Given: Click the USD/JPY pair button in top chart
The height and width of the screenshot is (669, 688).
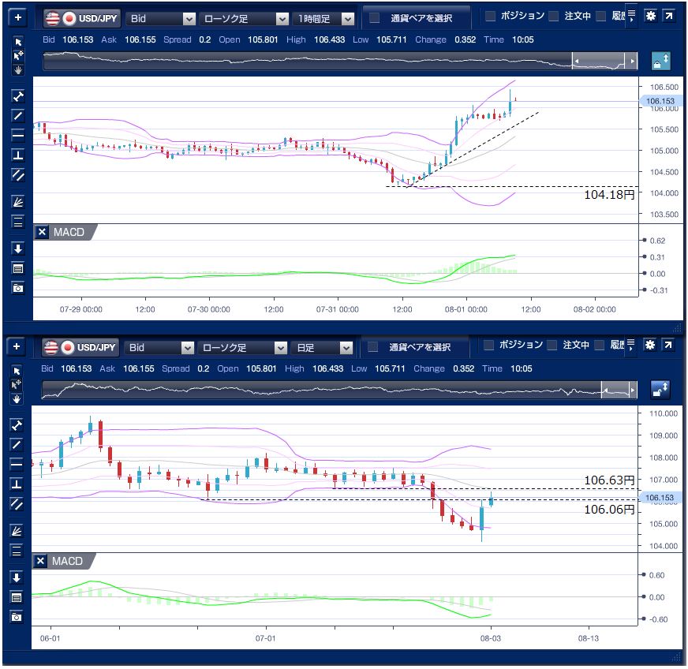Looking at the screenshot, I should 80,17.
